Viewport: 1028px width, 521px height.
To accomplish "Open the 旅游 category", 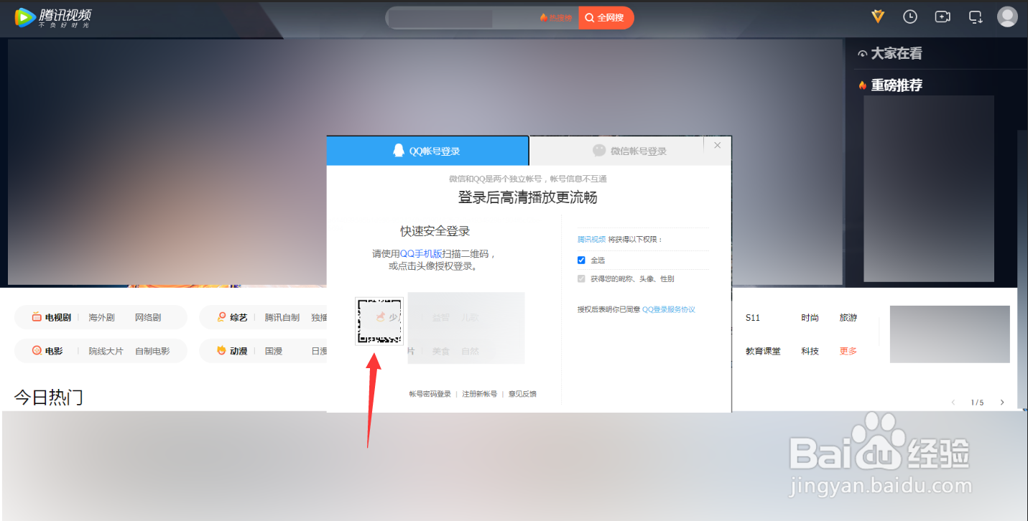I will pyautogui.click(x=848, y=317).
